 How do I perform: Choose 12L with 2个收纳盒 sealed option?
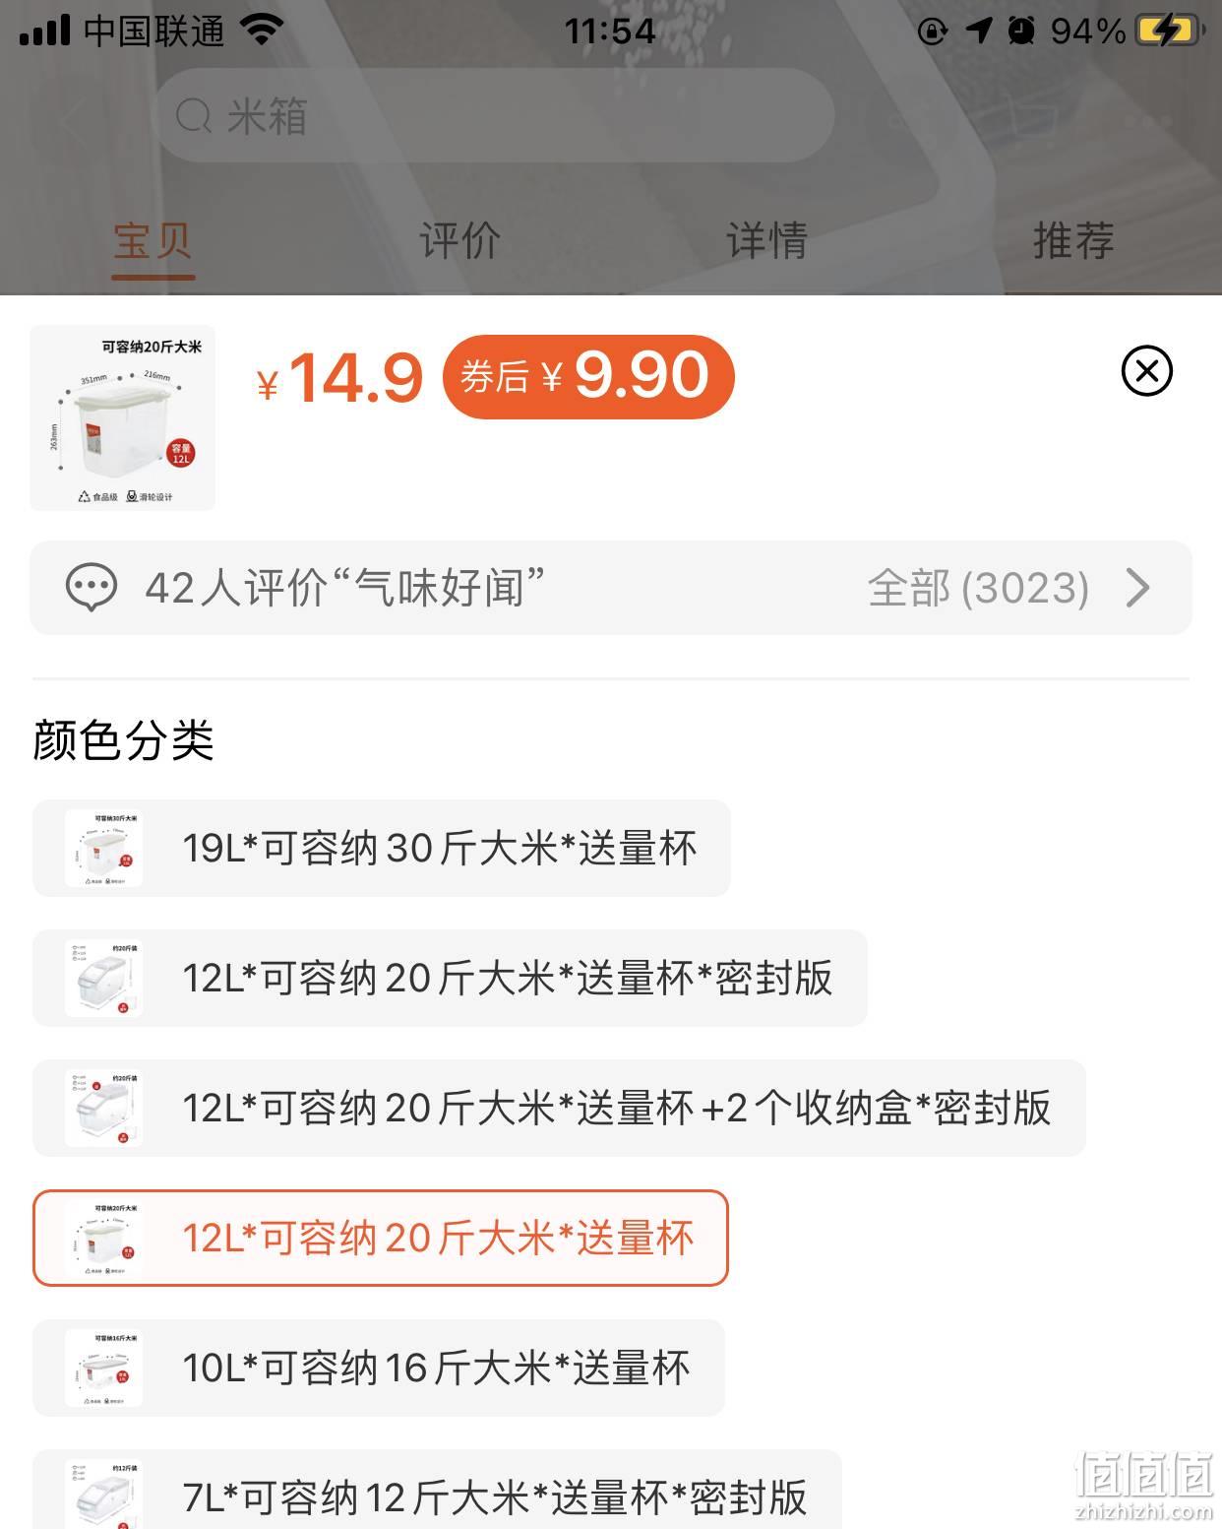[x=559, y=1108]
